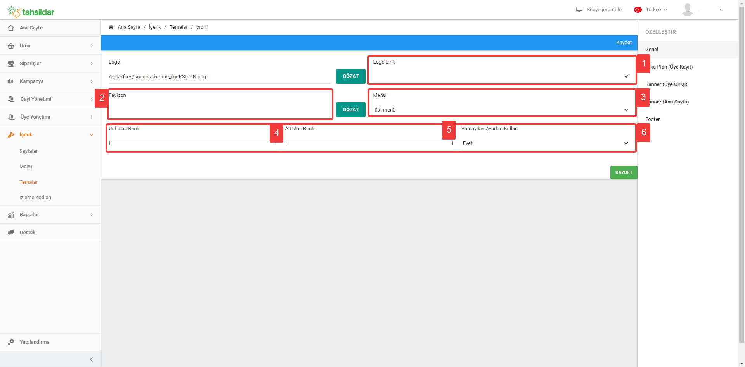Click the tsoft breadcrumb text
745x367 pixels.
point(201,27)
